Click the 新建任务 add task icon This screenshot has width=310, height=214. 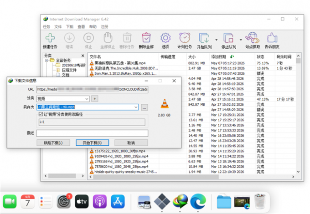(50, 38)
